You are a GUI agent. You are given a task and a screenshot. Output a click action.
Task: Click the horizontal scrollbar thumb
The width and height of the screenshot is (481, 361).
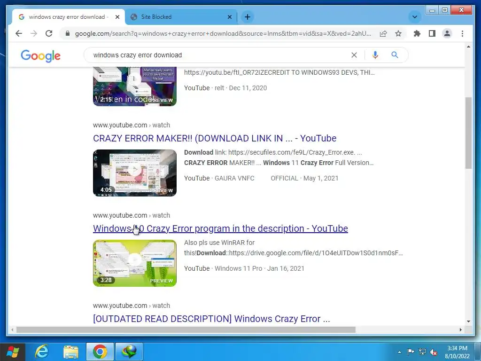pyautogui.click(x=186, y=330)
